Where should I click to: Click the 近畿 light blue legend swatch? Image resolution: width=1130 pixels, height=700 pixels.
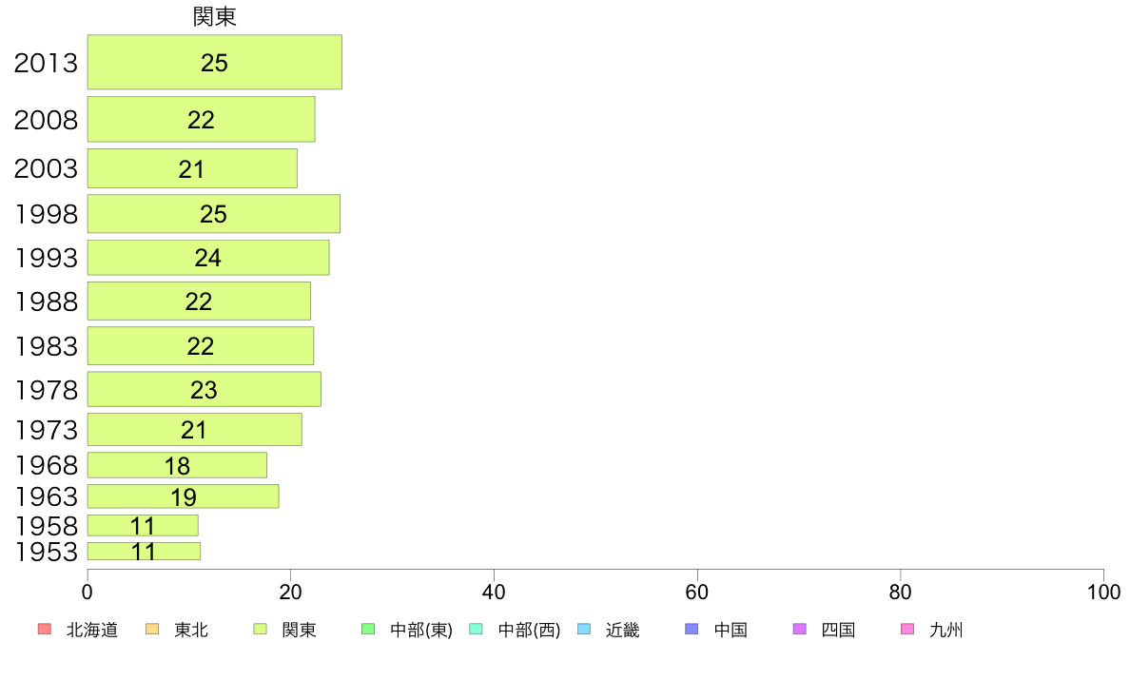click(x=584, y=630)
